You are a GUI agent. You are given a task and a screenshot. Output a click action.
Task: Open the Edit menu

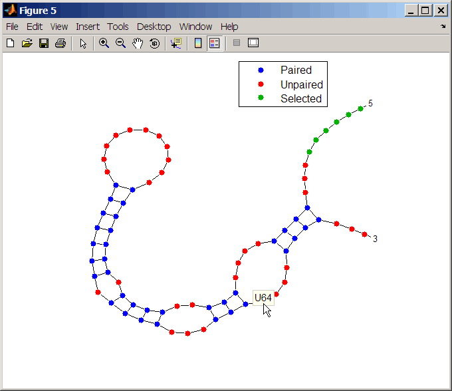coord(35,27)
